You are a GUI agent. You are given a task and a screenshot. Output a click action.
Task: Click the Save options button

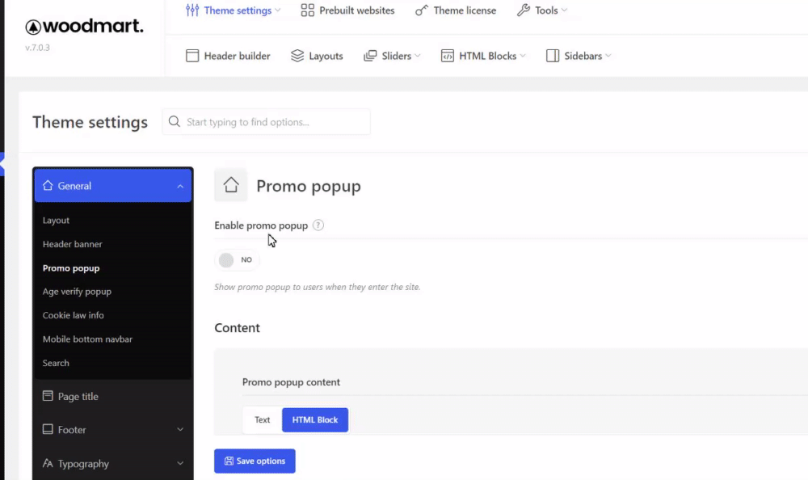255,461
